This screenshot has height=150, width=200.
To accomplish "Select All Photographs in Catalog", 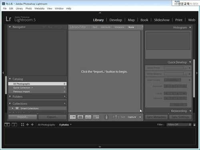I will (x=37, y=84).
